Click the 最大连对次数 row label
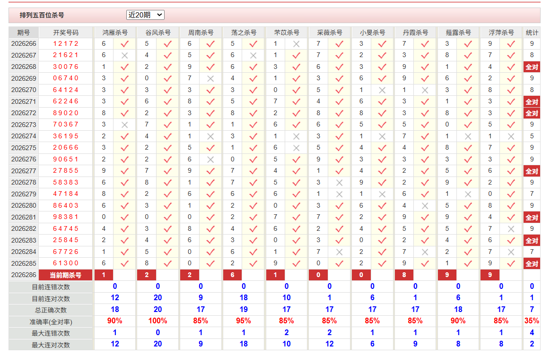Image resolution: width=542 pixels, height=354 pixels. [x=51, y=345]
